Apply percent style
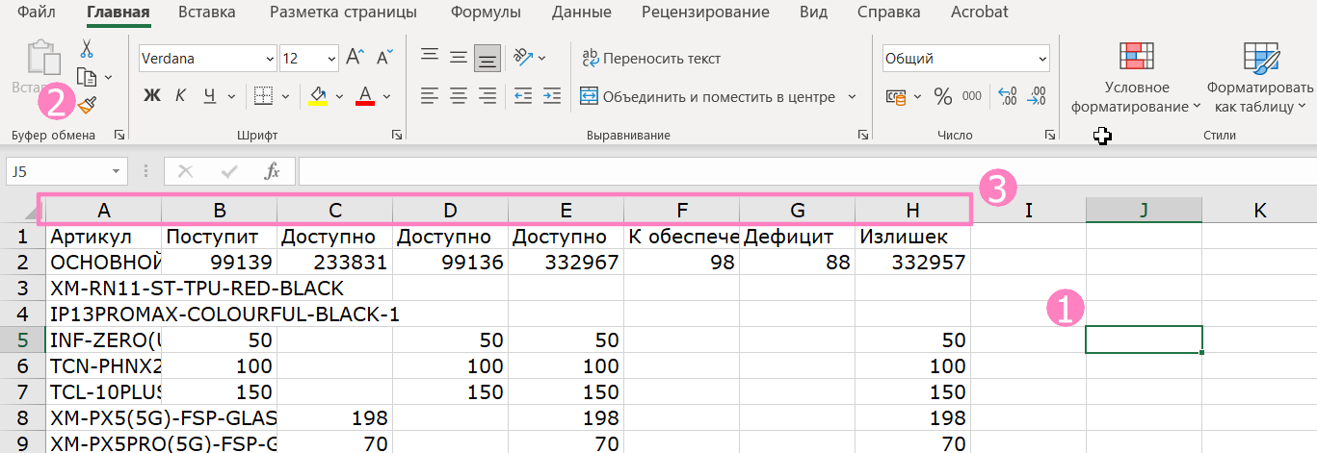Screen dimensions: 1317x453 coord(942,96)
